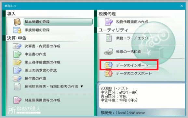Open 帳票の一括印刷
Viewport: 188px width, 118px height.
(x=128, y=52)
